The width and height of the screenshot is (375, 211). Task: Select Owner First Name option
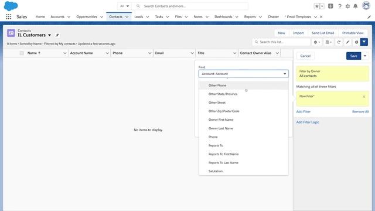[244, 120]
